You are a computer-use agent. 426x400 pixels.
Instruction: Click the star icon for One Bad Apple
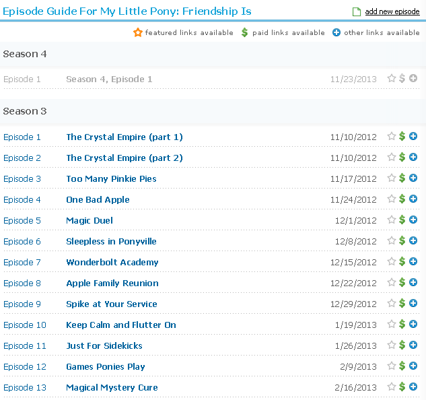(x=392, y=199)
